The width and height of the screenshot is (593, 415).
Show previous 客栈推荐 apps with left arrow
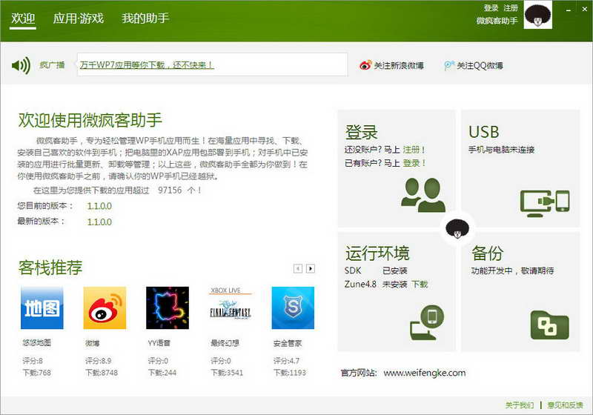tap(298, 268)
